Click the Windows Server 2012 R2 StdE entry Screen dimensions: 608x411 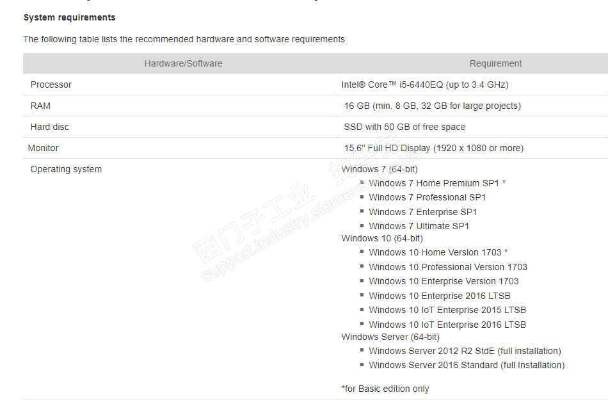[465, 351]
